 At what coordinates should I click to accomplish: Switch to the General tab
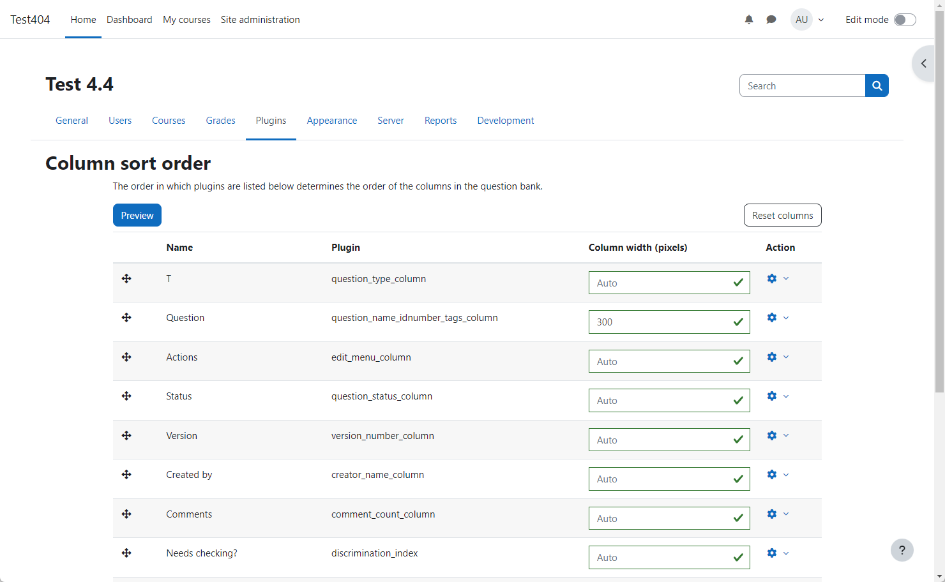(x=72, y=121)
